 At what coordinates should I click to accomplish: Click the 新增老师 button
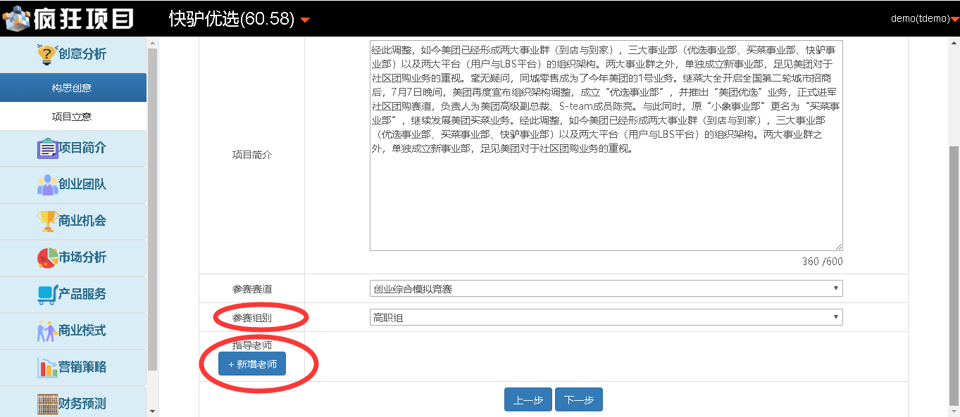[x=252, y=364]
